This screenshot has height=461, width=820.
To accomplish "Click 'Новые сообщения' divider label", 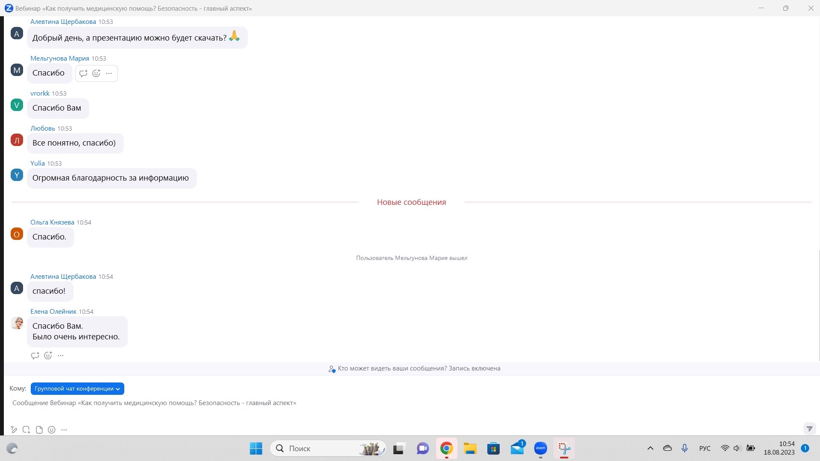I will 411,202.
